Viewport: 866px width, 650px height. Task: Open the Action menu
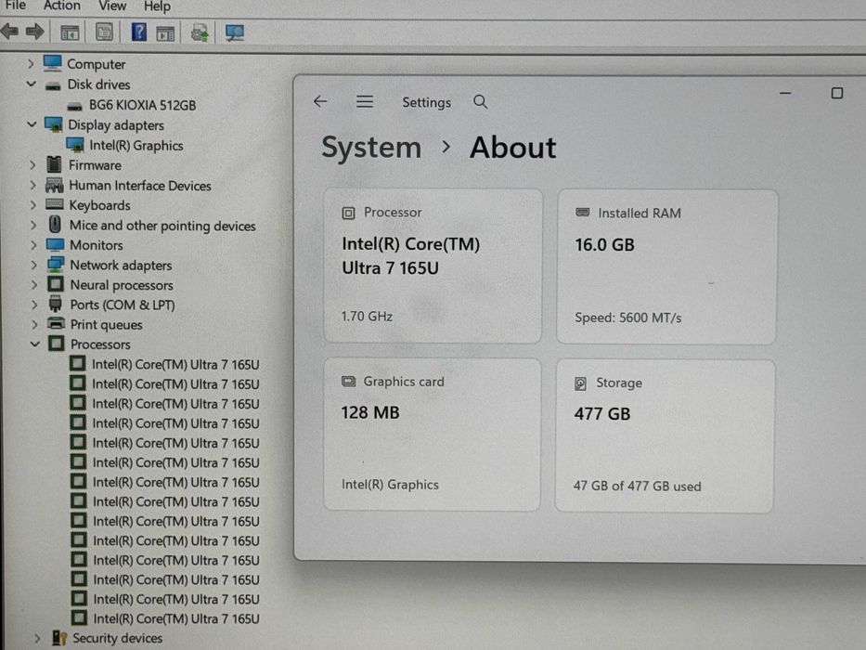click(x=62, y=6)
